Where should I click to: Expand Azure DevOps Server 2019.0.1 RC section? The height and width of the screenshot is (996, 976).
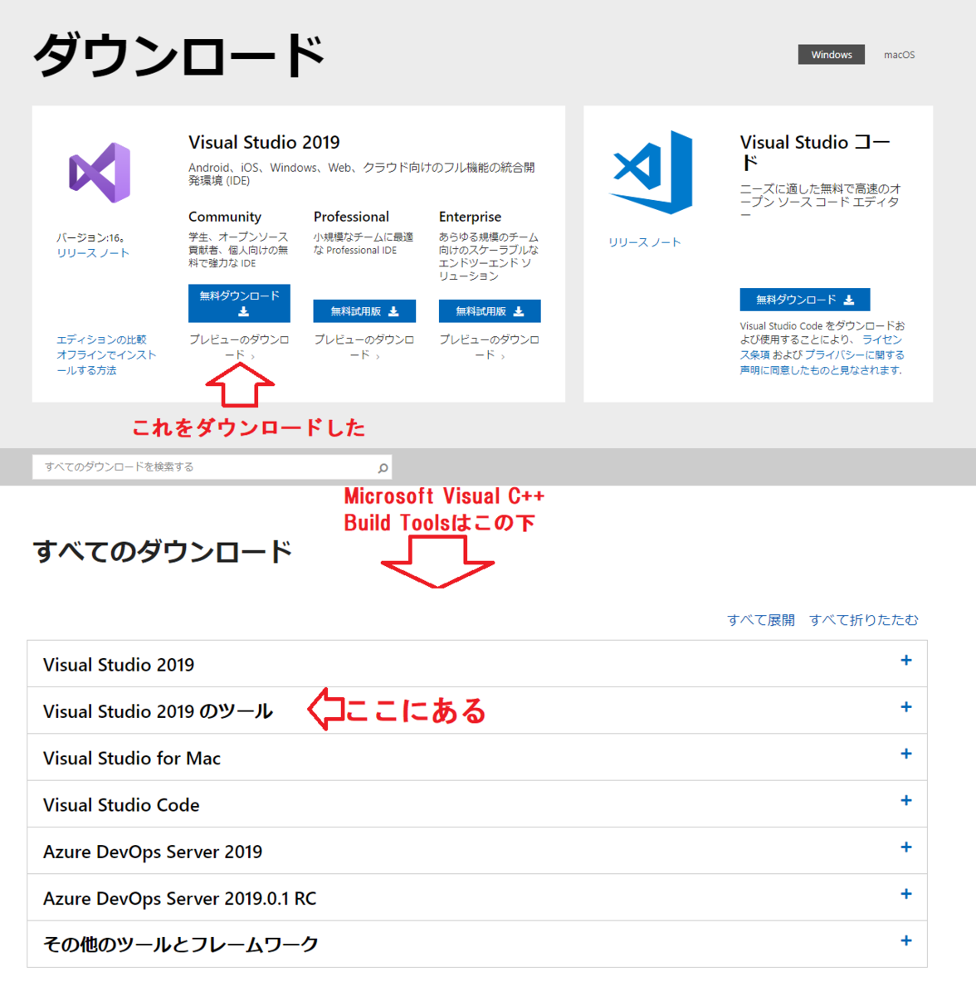pyautogui.click(x=477, y=897)
